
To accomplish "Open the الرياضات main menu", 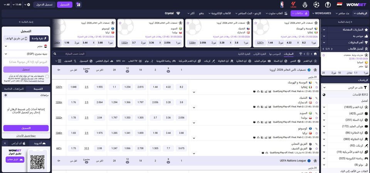I will (361, 13).
